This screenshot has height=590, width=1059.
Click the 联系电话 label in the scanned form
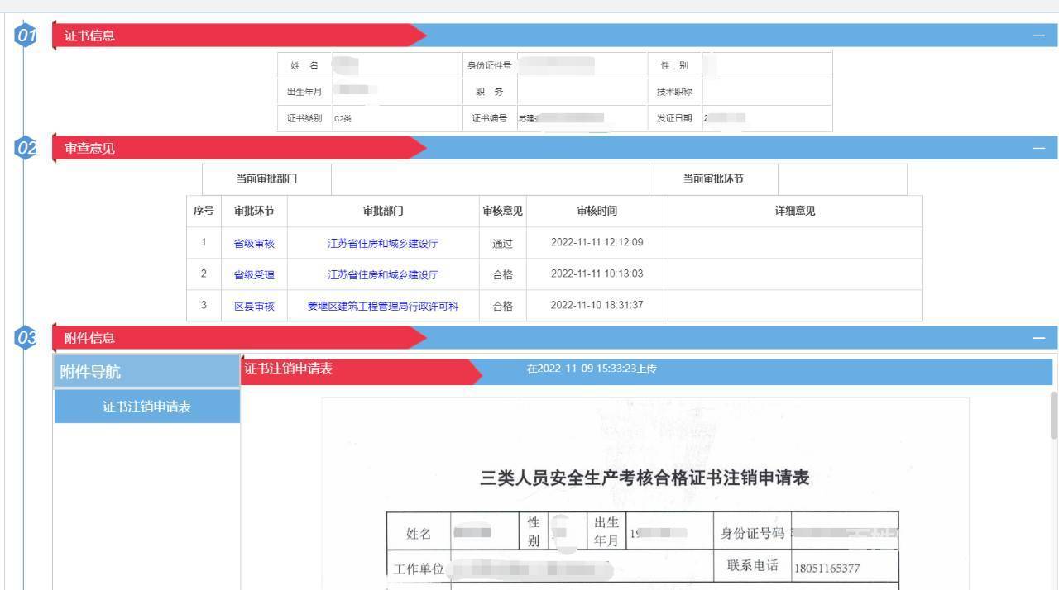coord(753,566)
